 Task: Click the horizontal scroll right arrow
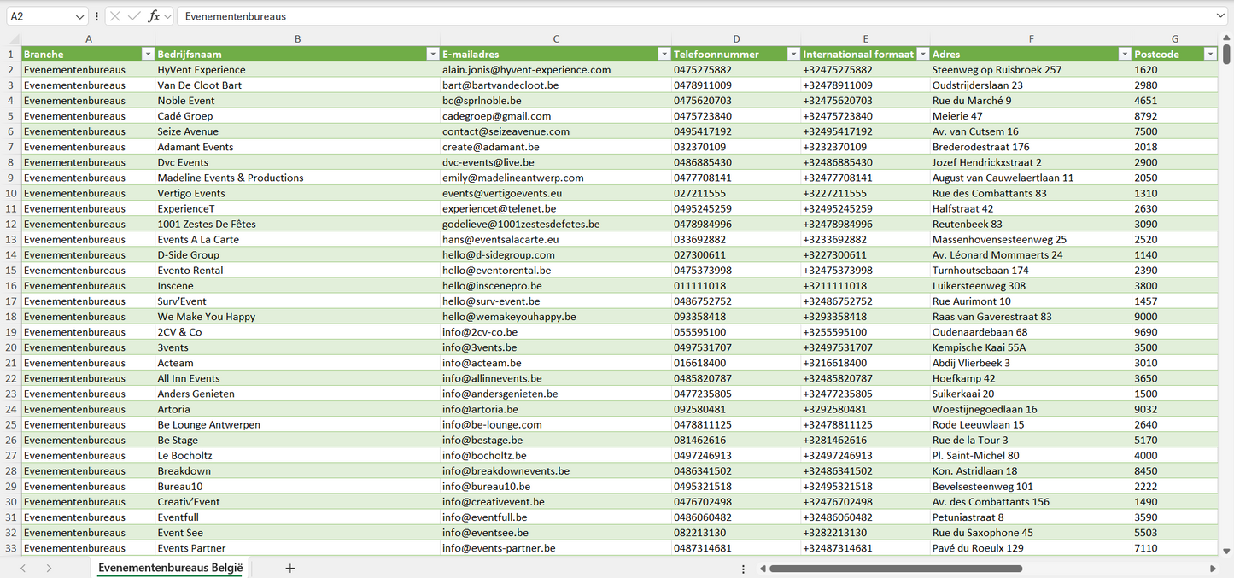(1213, 569)
